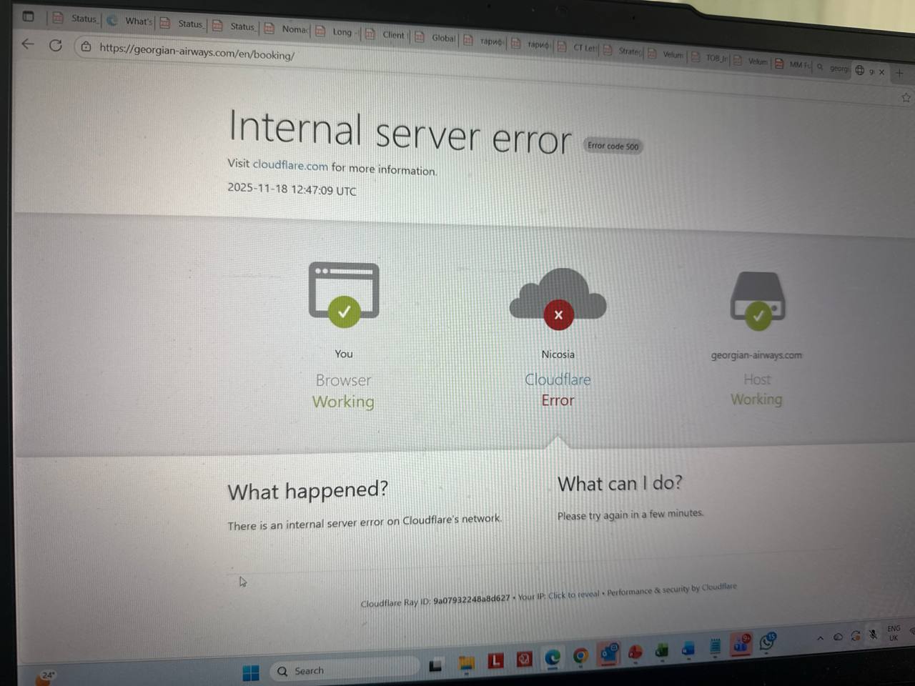Open a new tab with plus button
This screenshot has height=686, width=915.
click(x=899, y=73)
